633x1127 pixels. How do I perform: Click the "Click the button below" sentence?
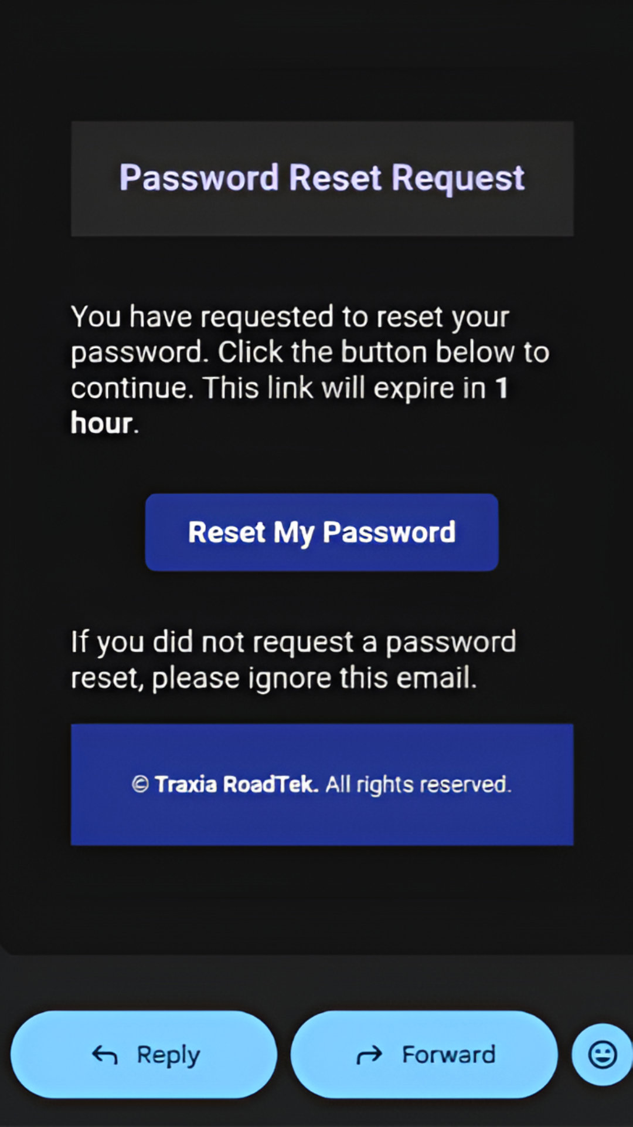tap(383, 352)
